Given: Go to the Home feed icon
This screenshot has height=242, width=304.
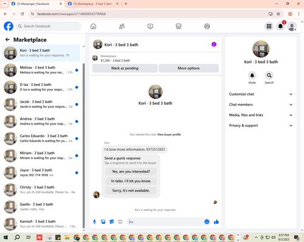Looking at the screenshot, I should point(93,26).
